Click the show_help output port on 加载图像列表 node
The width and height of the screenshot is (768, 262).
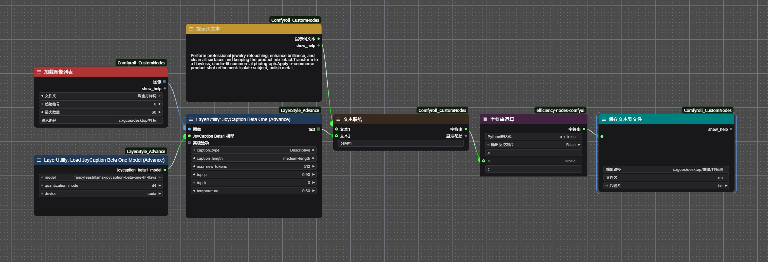pyautogui.click(x=165, y=88)
